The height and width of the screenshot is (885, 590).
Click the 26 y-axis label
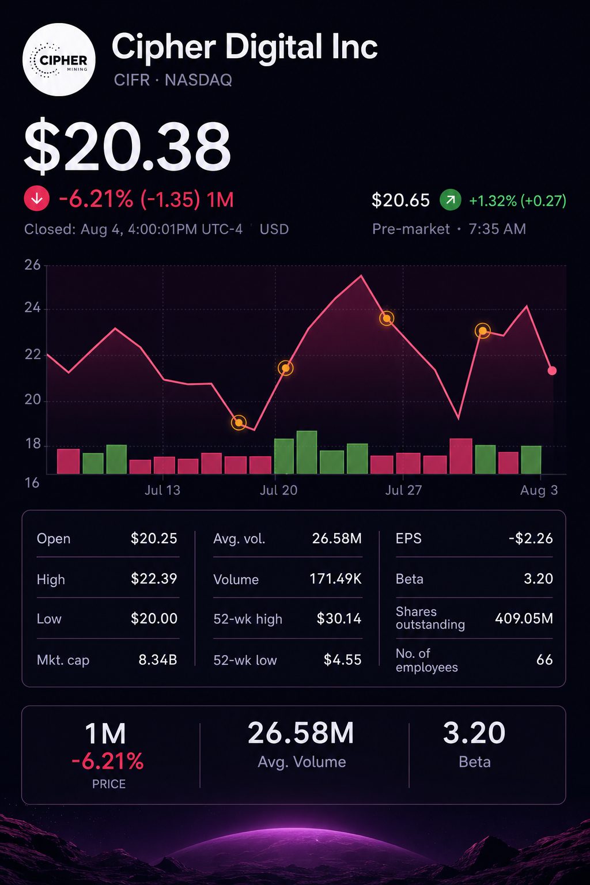pos(32,265)
